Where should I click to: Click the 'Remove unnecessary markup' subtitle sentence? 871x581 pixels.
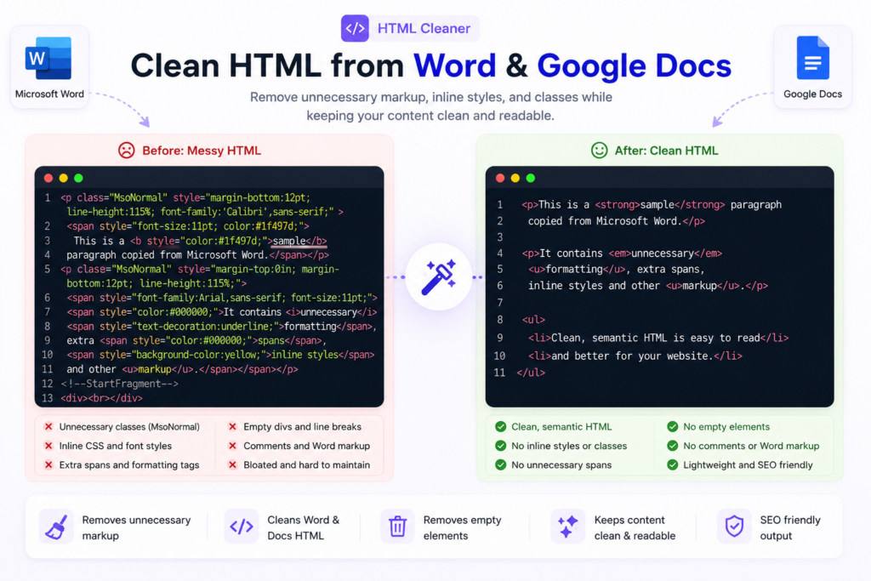tap(431, 106)
